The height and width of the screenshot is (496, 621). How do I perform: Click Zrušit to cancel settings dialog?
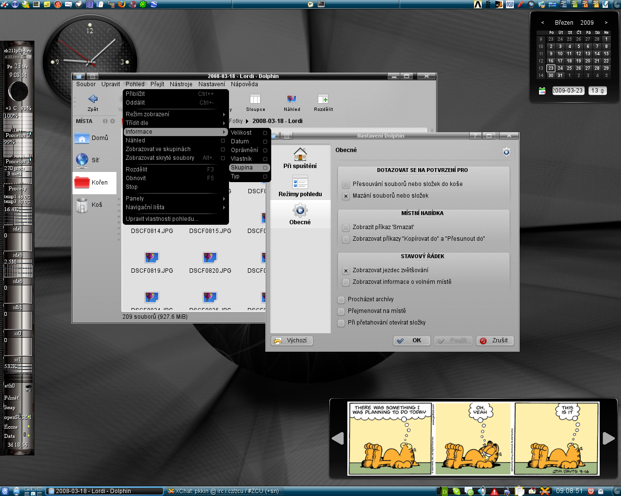[x=495, y=341]
